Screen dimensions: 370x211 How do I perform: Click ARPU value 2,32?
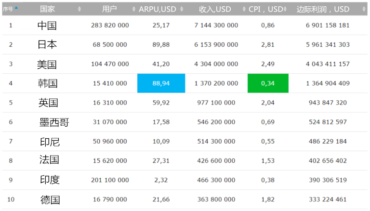(x=161, y=180)
